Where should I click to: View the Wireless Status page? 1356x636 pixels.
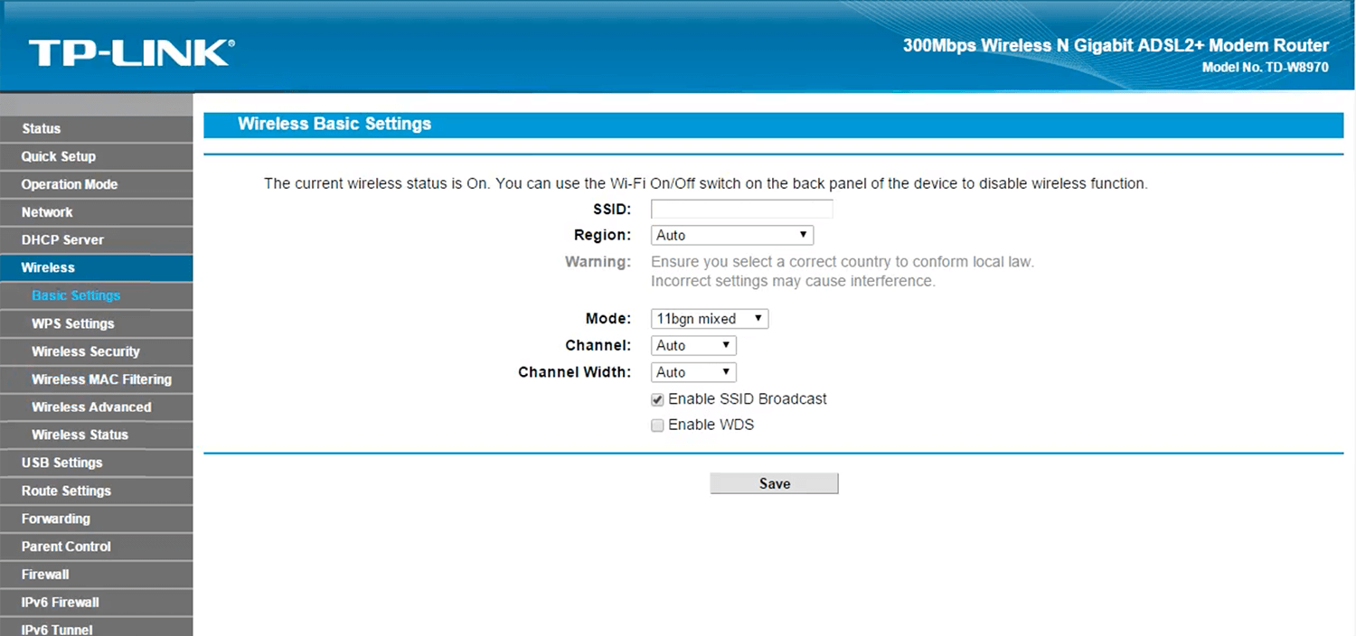[80, 435]
